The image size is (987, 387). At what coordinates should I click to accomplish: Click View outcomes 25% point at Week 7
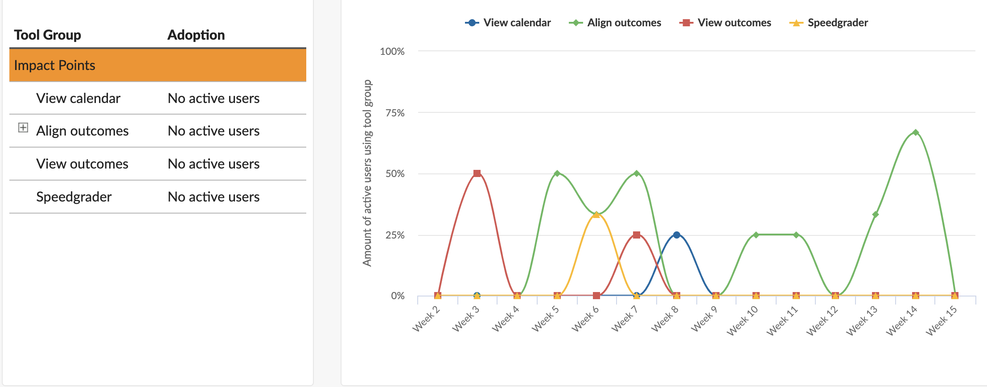click(x=637, y=235)
